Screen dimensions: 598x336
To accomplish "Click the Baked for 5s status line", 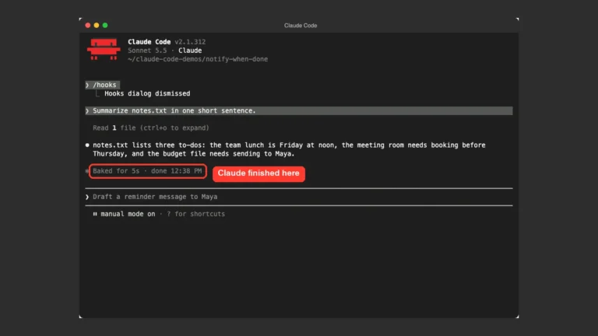I will pyautogui.click(x=147, y=171).
